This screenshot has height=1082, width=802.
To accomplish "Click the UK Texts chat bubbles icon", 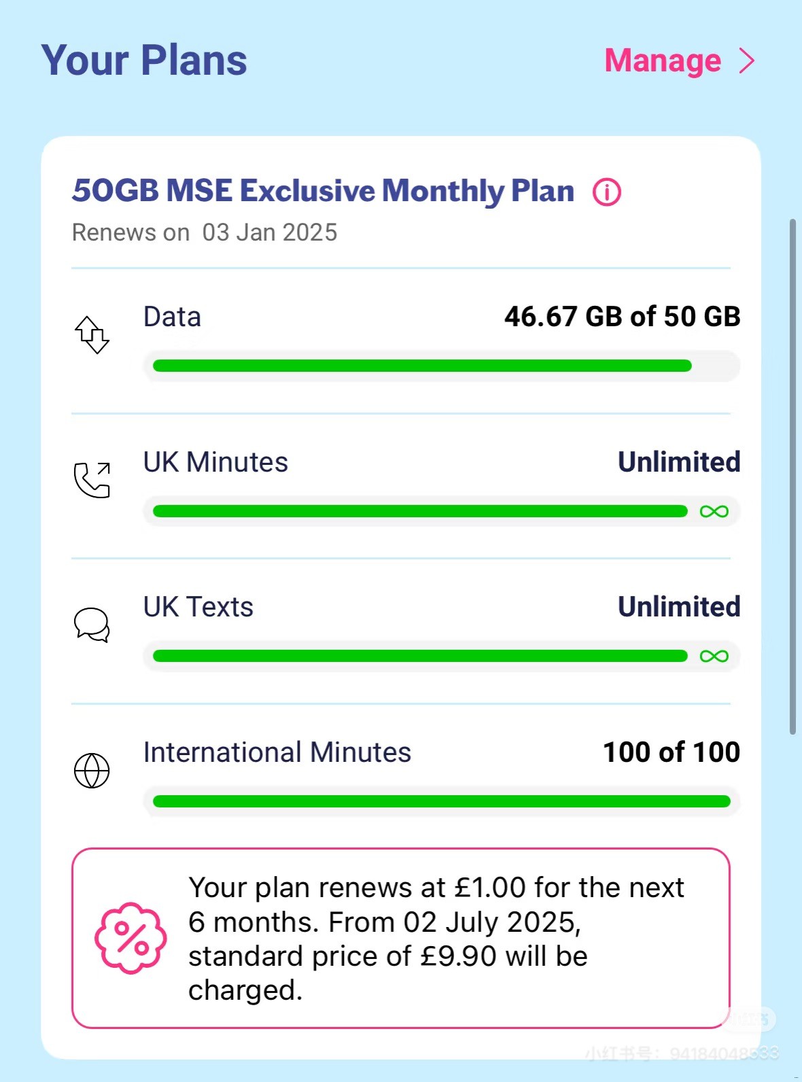I will 92,625.
